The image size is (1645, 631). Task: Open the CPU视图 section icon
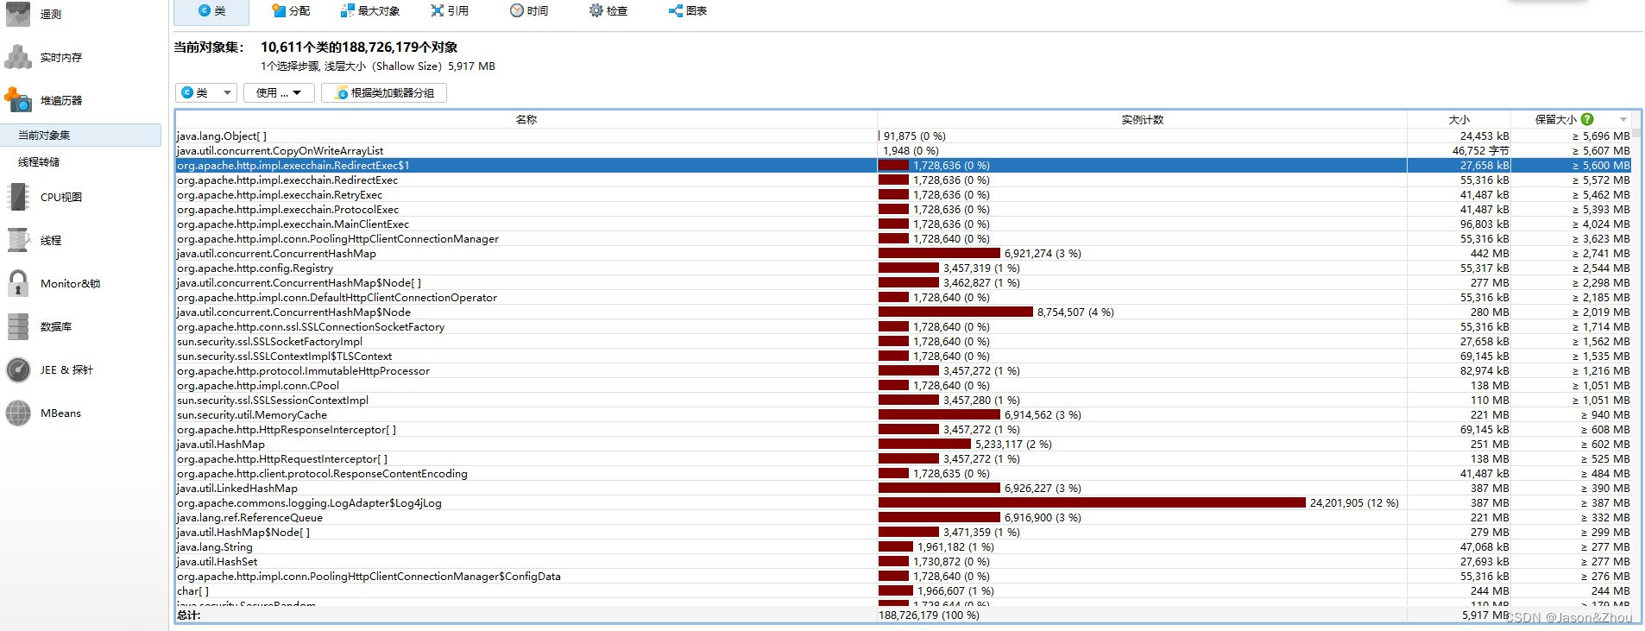coord(18,197)
